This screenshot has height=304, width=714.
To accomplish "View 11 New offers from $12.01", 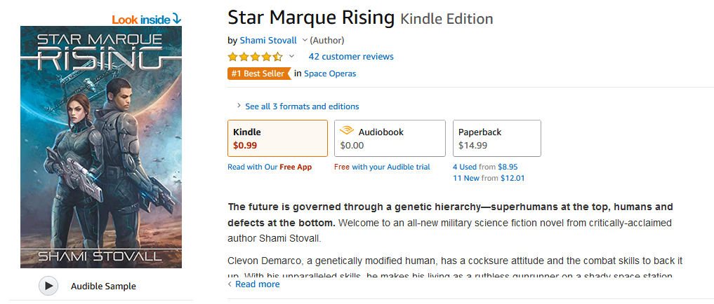I will [489, 178].
